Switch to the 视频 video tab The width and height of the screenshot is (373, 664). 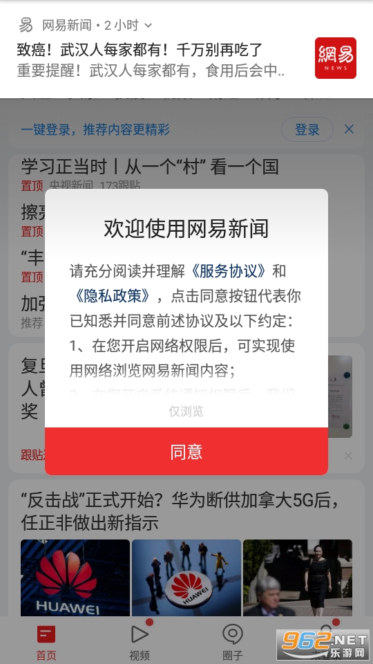[x=140, y=643]
